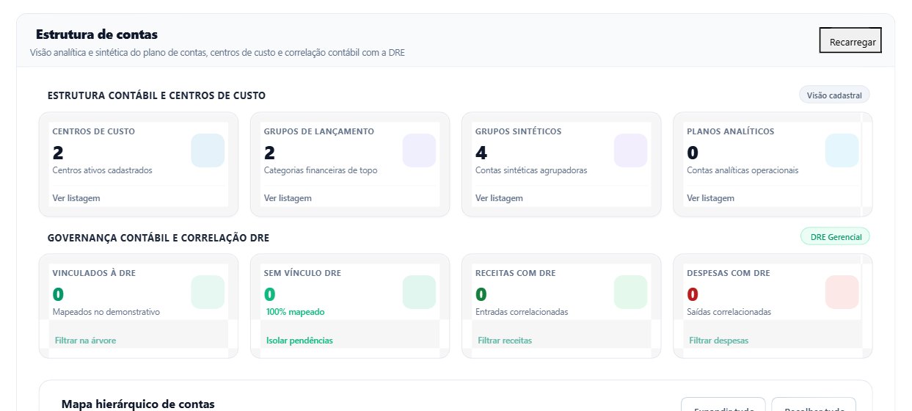The width and height of the screenshot is (912, 411).
Task: Click the Mapeados no demonstrativo text
Action: point(106,312)
